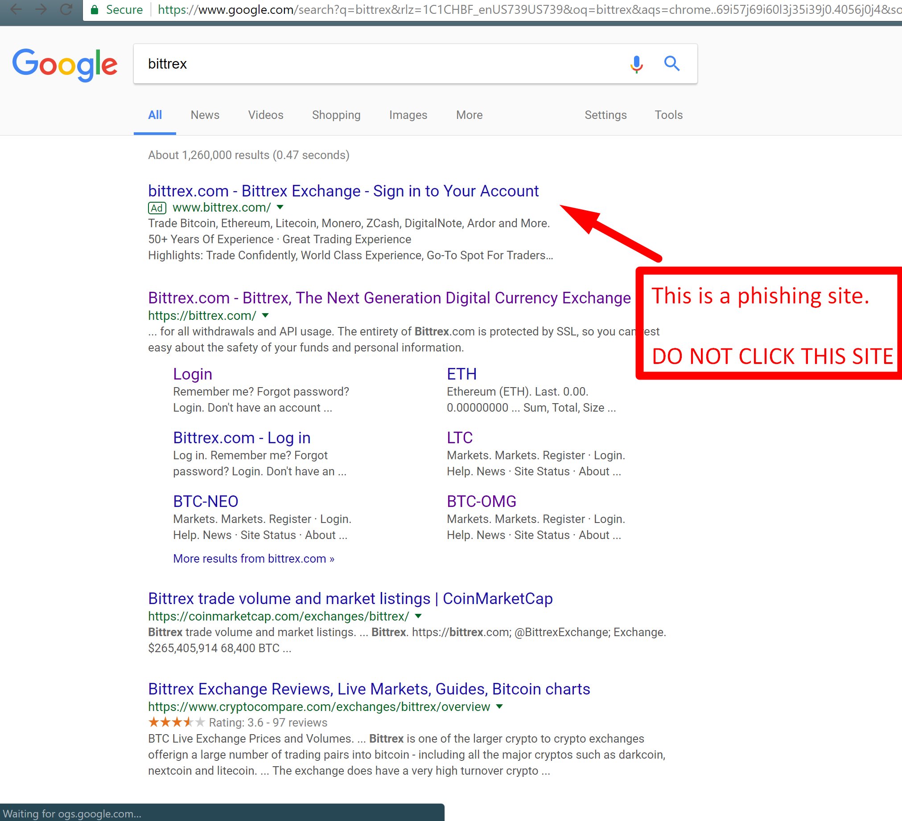The image size is (902, 821).
Task: Click the Ad badge on first result
Action: [x=157, y=208]
